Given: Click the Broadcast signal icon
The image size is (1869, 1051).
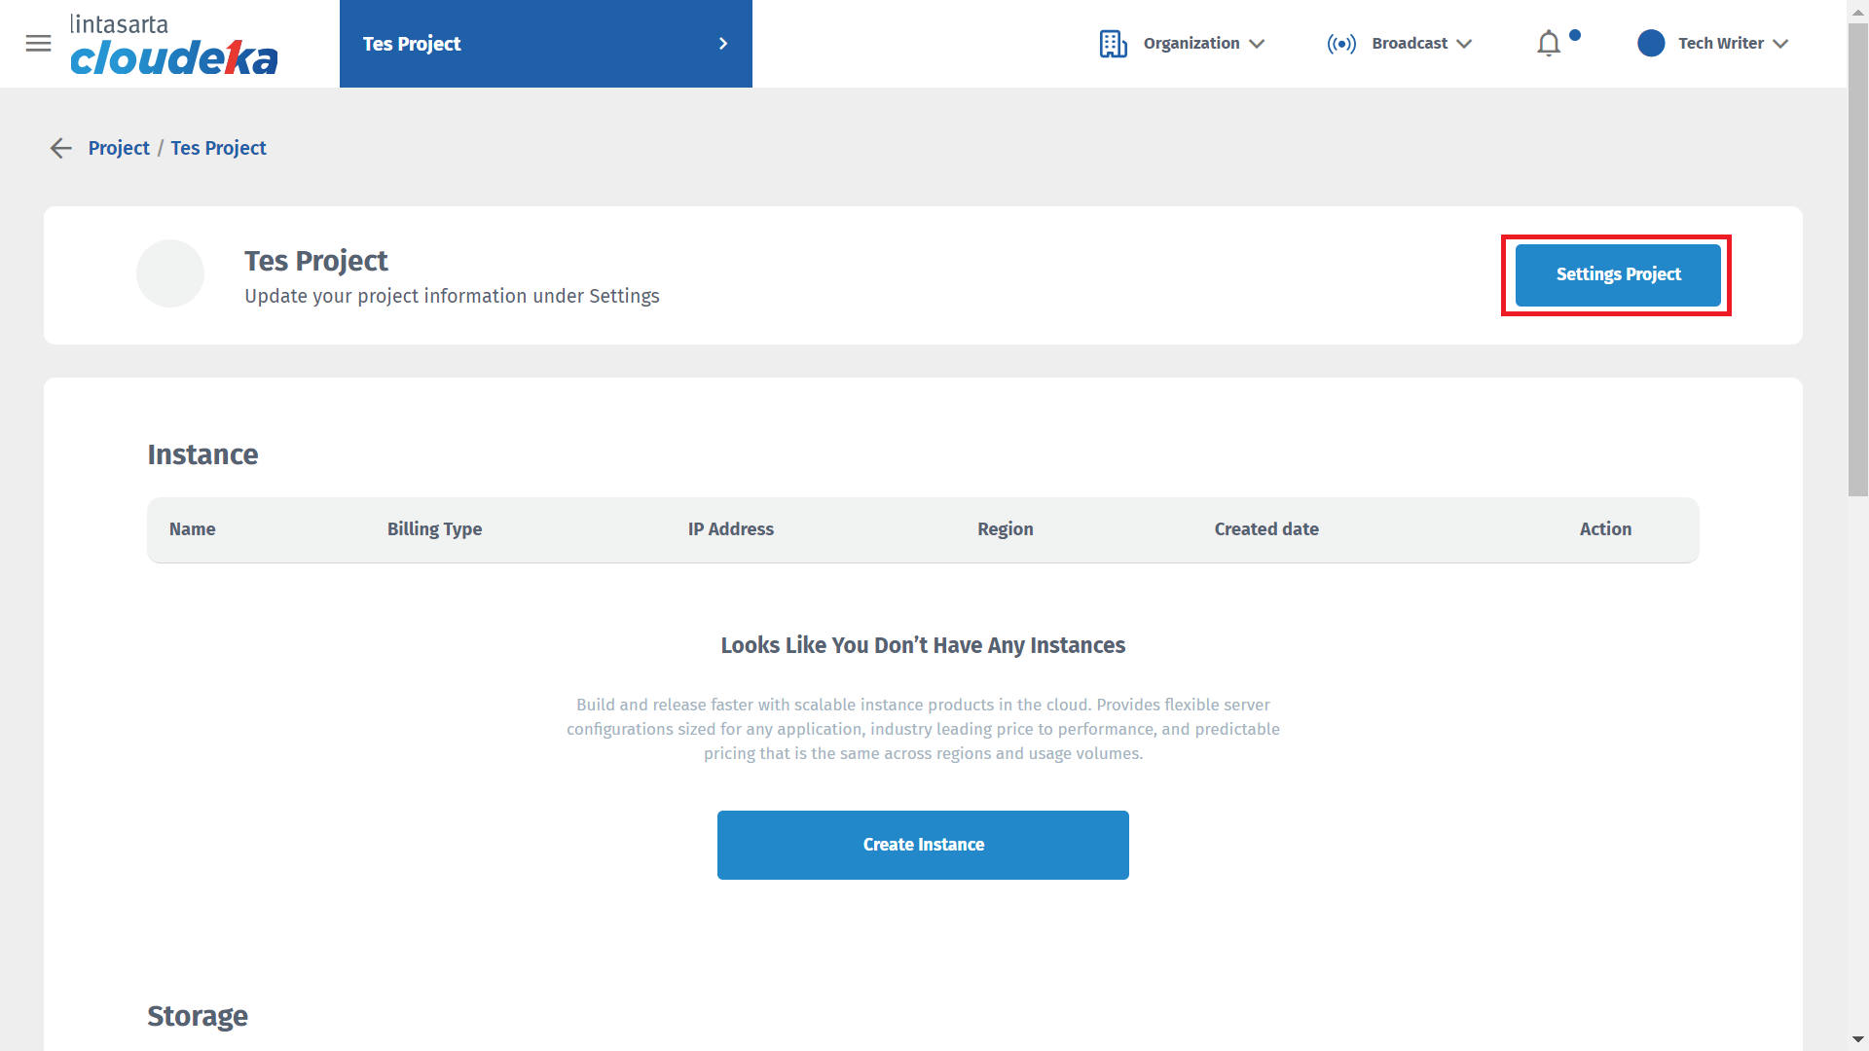Looking at the screenshot, I should click(x=1341, y=44).
